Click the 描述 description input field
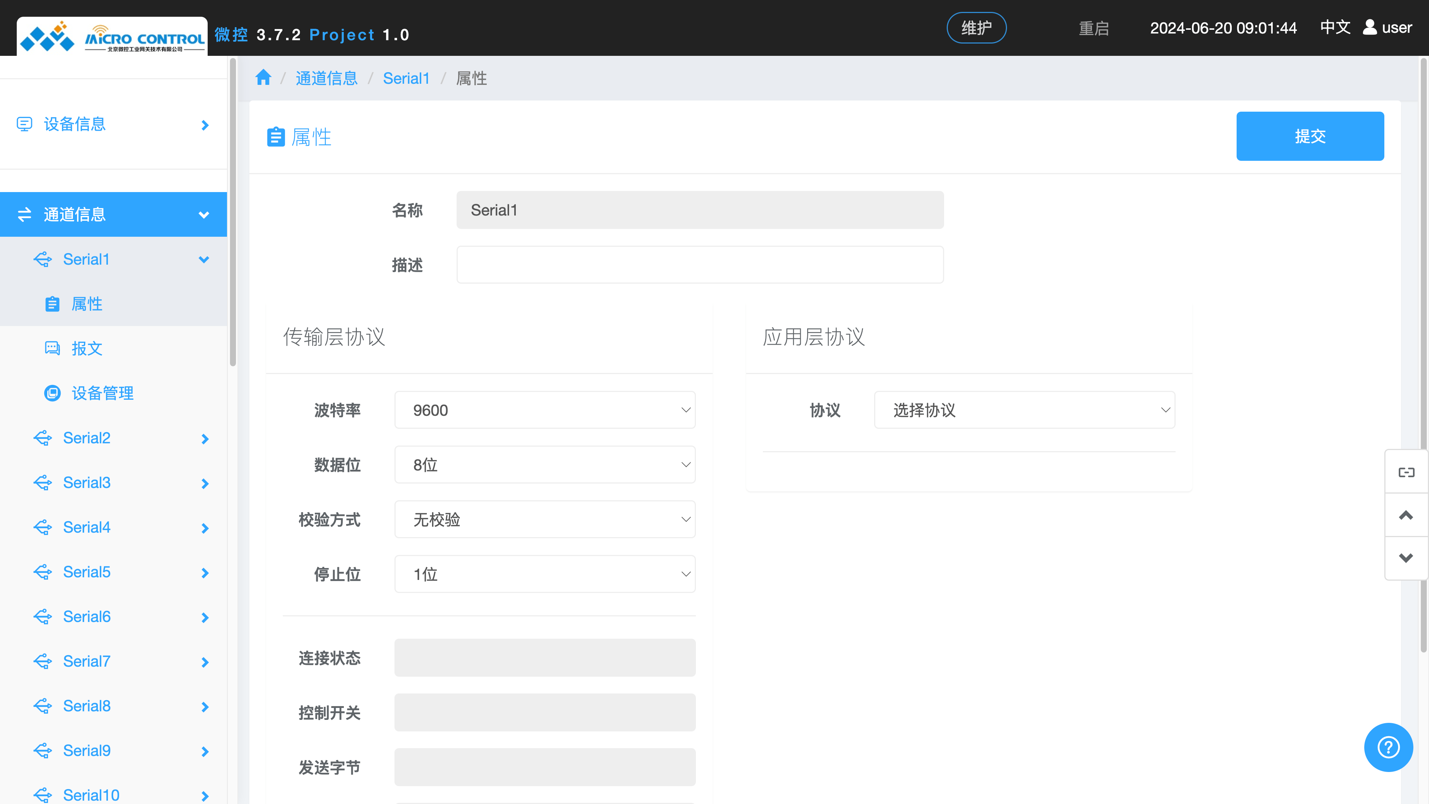The image size is (1429, 804). click(700, 265)
